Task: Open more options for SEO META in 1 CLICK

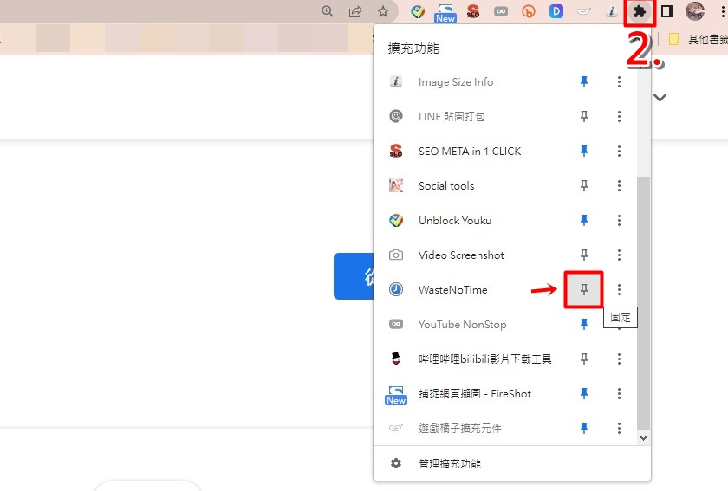Action: click(619, 151)
